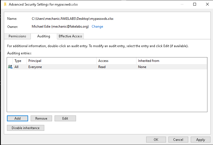Click the Inherited from column header
The width and height of the screenshot is (213, 145).
(x=171, y=61)
